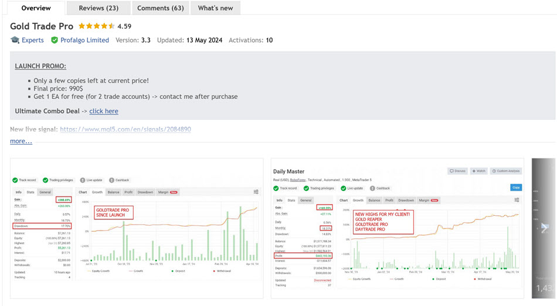Viewport: 557px width, 306px height.
Task: Click the green verified shield icon
Action: tap(55, 40)
